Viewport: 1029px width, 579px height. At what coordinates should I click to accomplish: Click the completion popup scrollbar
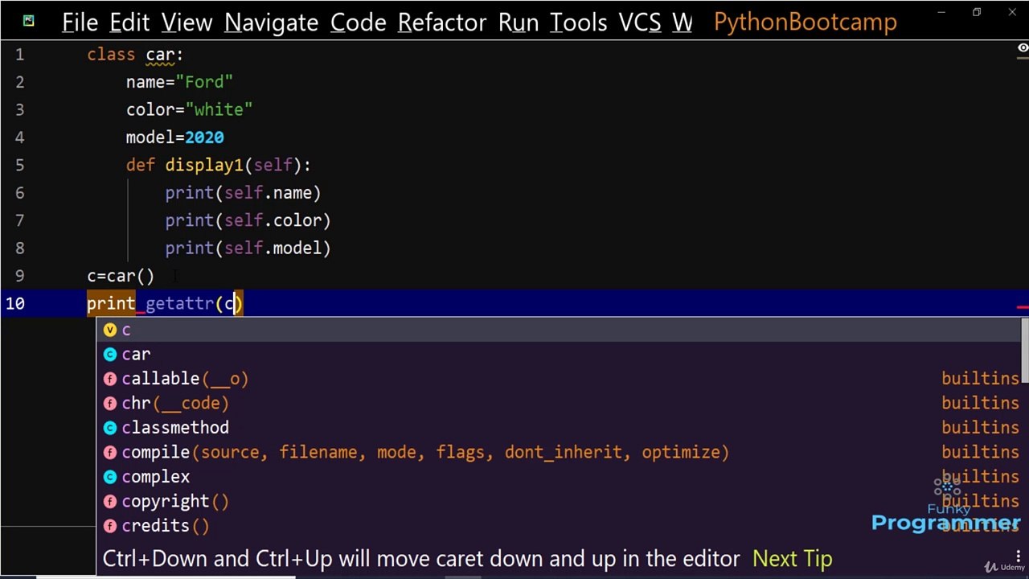pos(1025,351)
